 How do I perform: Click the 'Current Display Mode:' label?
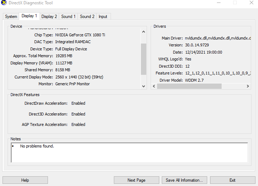pyautogui.click(x=34, y=77)
